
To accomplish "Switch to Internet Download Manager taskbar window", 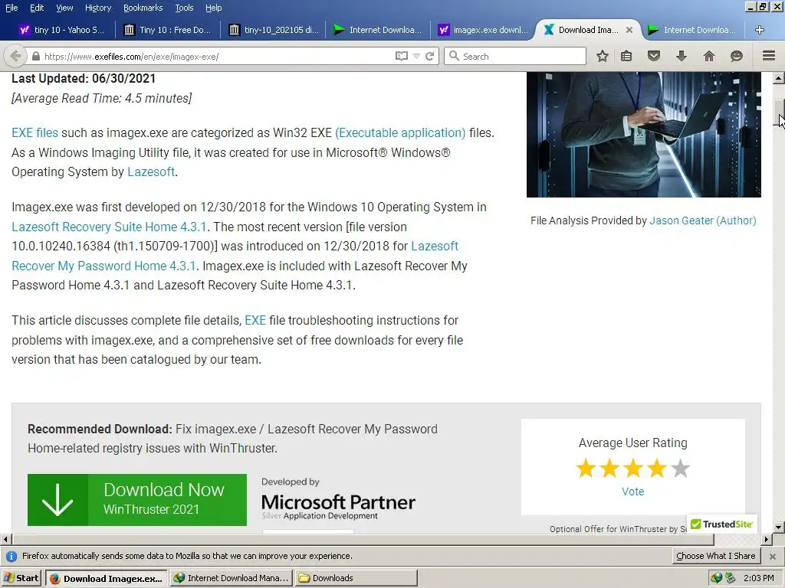I will tap(231, 578).
